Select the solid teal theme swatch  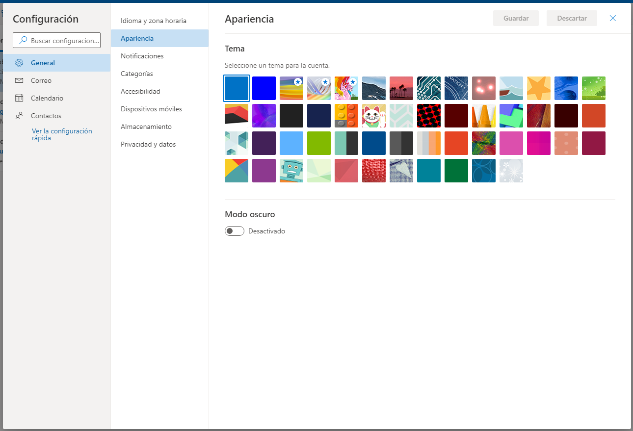(x=429, y=171)
